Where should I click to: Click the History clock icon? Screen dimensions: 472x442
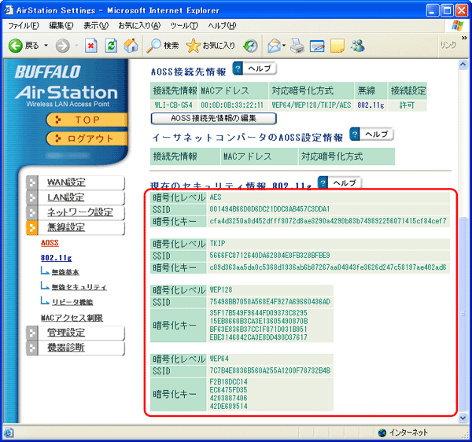click(x=250, y=46)
